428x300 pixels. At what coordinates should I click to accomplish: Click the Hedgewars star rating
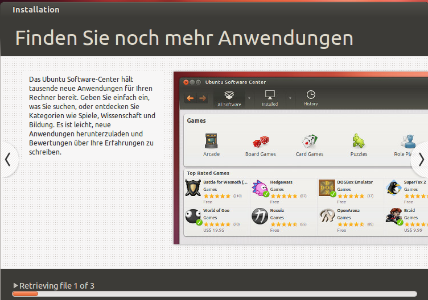point(284,196)
